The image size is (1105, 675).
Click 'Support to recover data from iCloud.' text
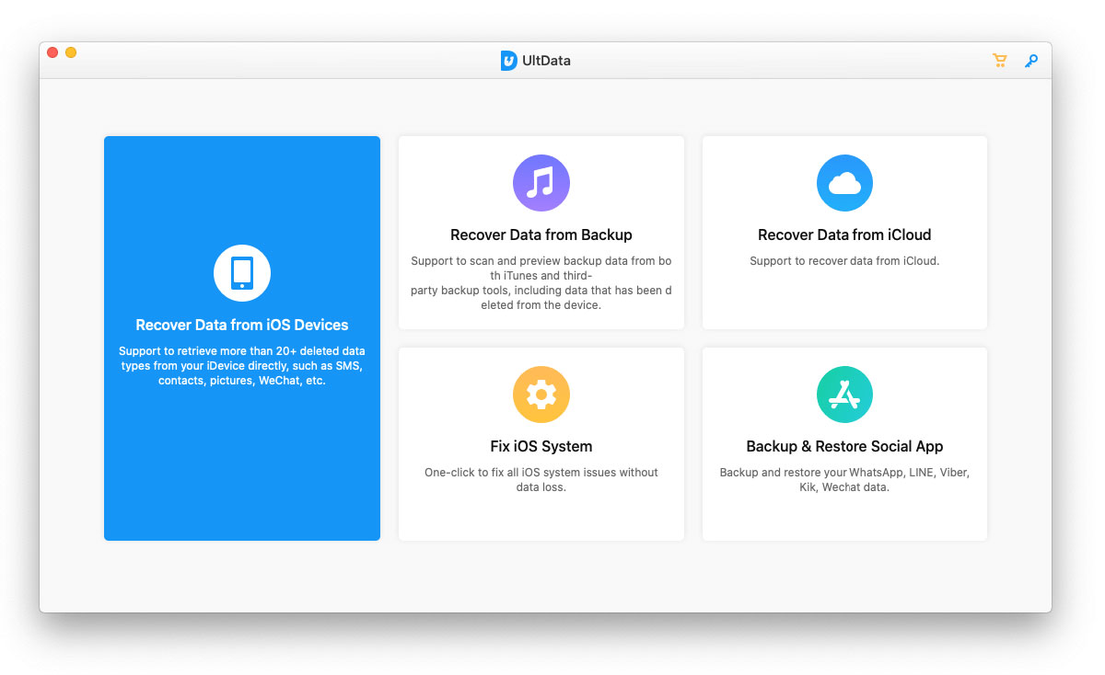pyautogui.click(x=844, y=261)
